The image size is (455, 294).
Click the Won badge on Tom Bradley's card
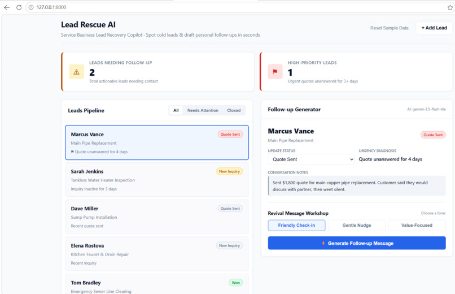tap(235, 283)
